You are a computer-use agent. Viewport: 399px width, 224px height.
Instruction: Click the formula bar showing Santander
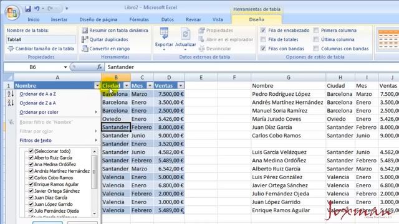click(252, 67)
